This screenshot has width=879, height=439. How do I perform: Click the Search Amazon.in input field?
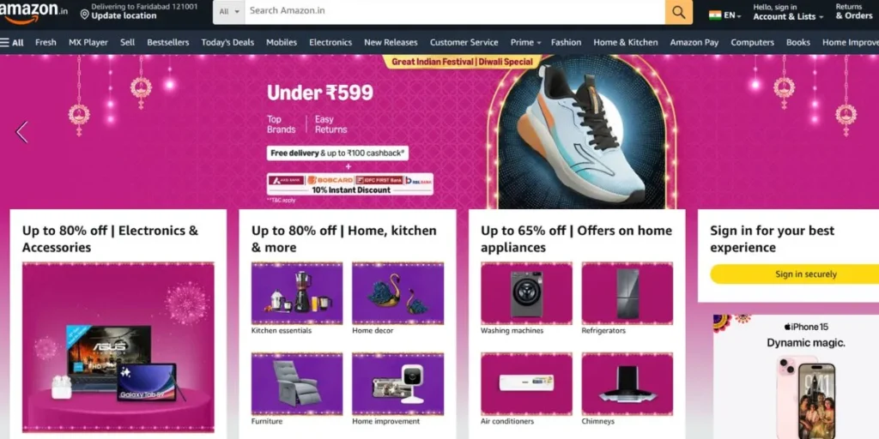pos(455,12)
